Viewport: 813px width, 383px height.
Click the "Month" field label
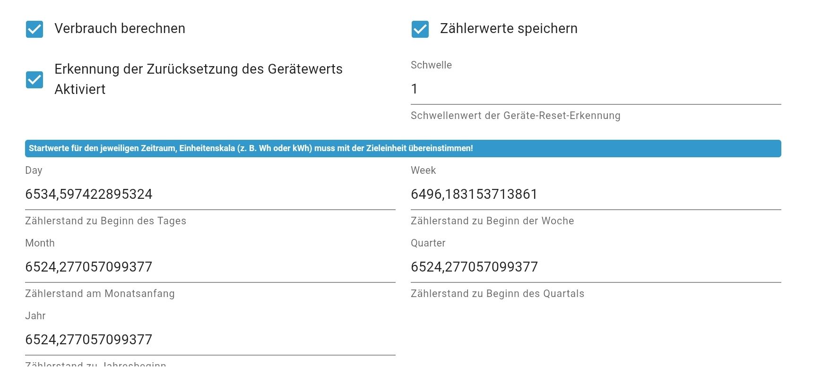(40, 243)
